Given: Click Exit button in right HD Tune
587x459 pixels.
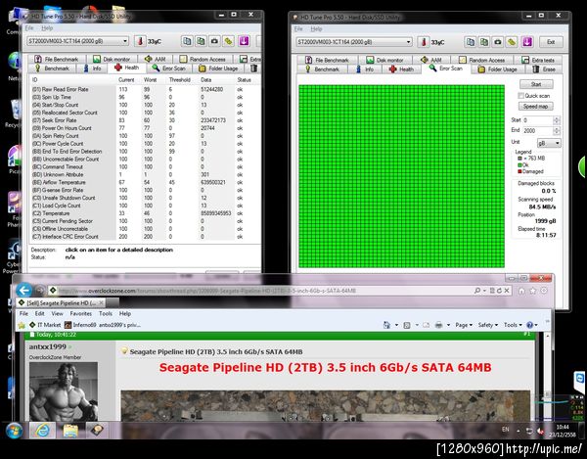Looking at the screenshot, I should point(551,42).
